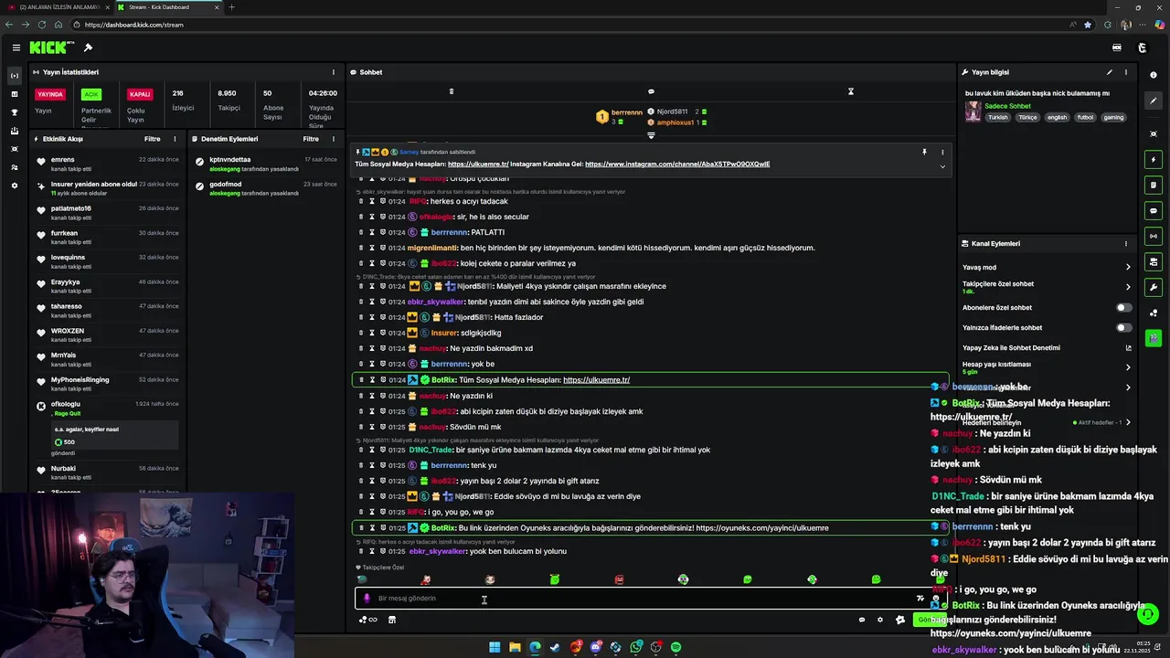Open the ulkuemre.tr link in pinned message
Image resolution: width=1170 pixels, height=658 pixels.
(478, 164)
